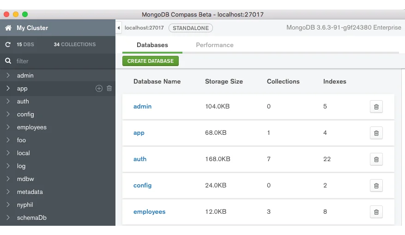Click the MongoDB 3.6.3 Enterprise version text

(x=344, y=27)
